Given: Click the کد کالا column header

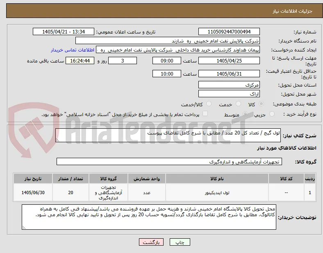Looking at the screenshot, I should coord(286,179).
